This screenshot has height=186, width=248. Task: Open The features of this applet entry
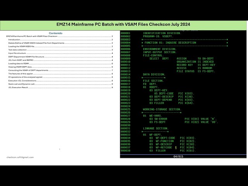(x=60, y=74)
